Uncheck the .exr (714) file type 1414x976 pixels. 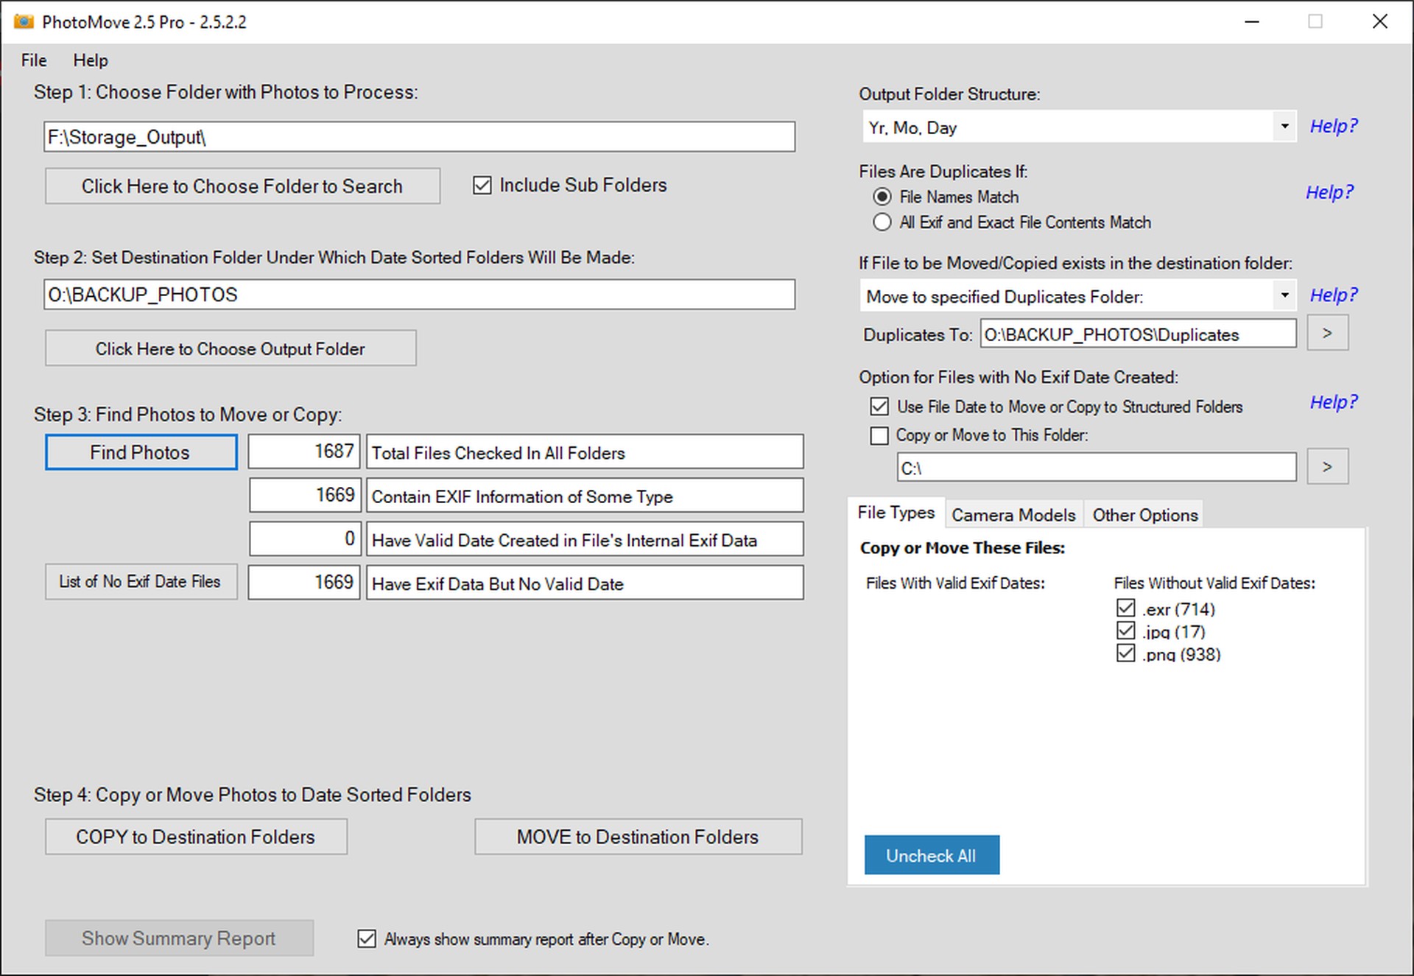[1125, 608]
